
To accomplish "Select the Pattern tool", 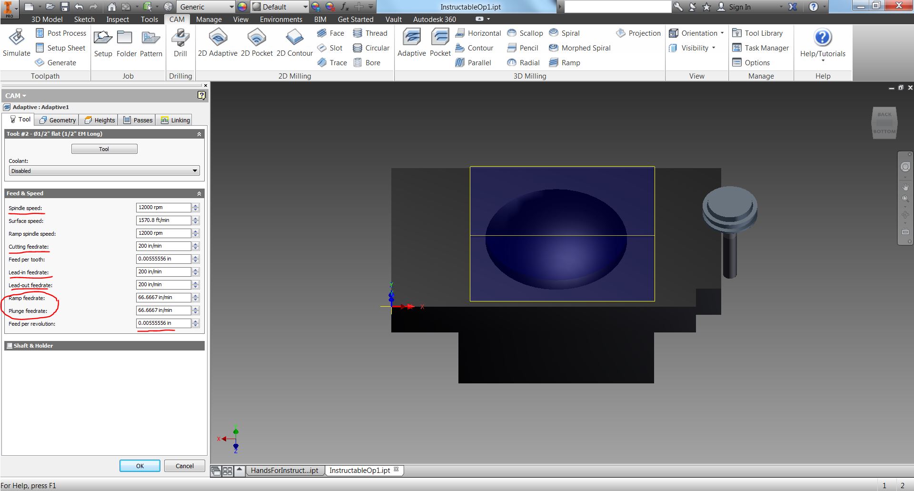I will 151,43.
